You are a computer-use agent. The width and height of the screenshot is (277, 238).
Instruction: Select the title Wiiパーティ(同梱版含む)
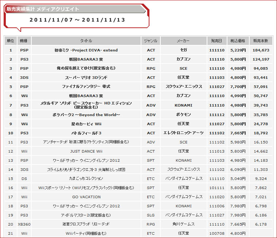pos(86,233)
